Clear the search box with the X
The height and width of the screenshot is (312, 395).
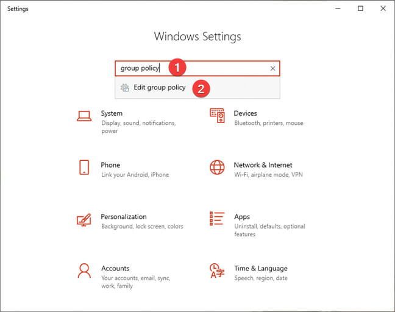[272, 68]
